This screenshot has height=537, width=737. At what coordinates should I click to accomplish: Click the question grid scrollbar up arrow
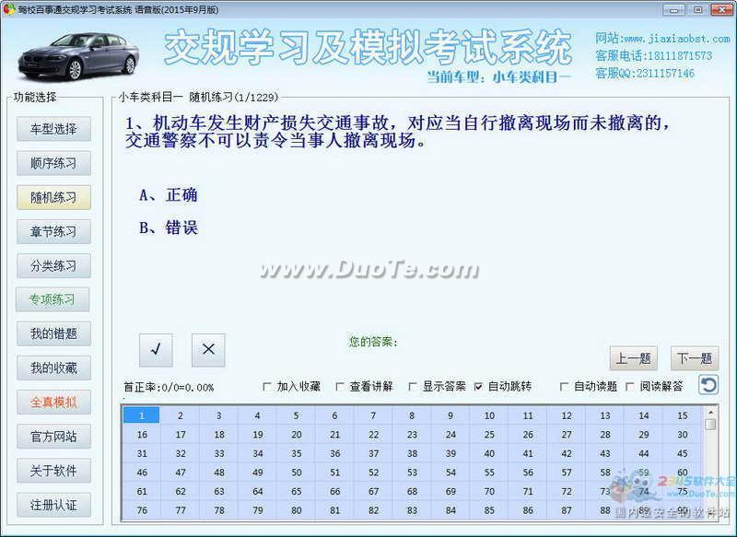(x=710, y=412)
